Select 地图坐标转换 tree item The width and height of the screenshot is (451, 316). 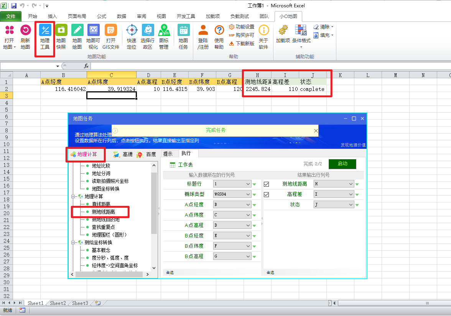105,189
